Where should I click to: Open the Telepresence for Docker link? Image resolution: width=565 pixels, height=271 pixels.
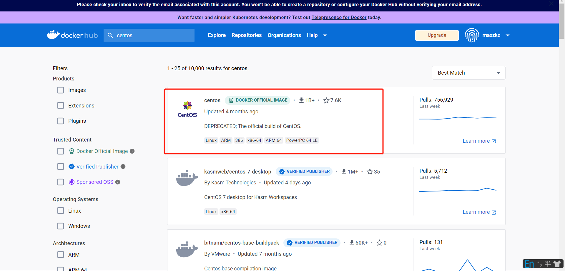tap(339, 18)
